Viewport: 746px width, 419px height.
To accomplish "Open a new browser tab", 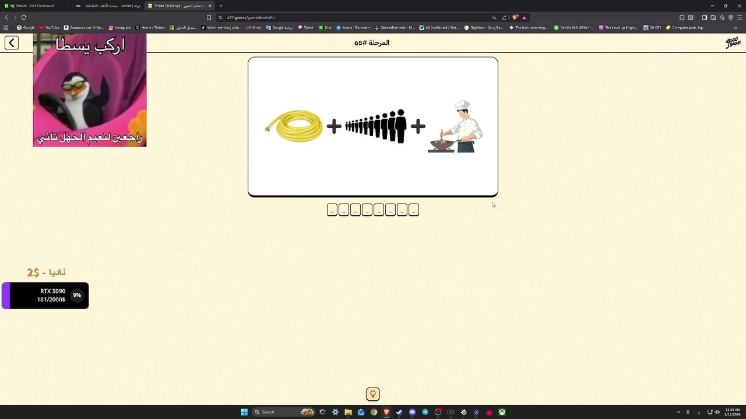I will coord(221,6).
